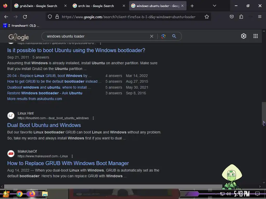
Task: Open 'How to Replace GRUB' result
Action: click(68, 163)
